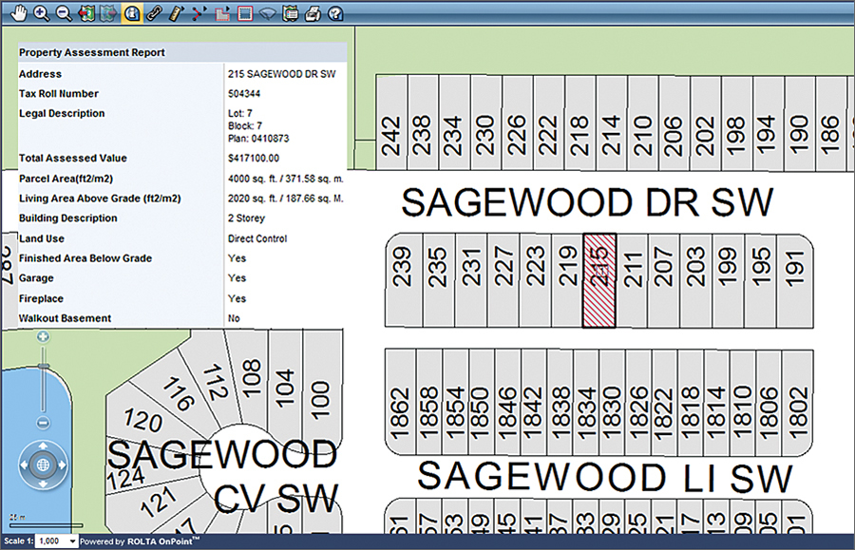Viewport: 855px width, 550px height.
Task: Click living area value 2020 sq. ft.
Action: click(x=286, y=199)
